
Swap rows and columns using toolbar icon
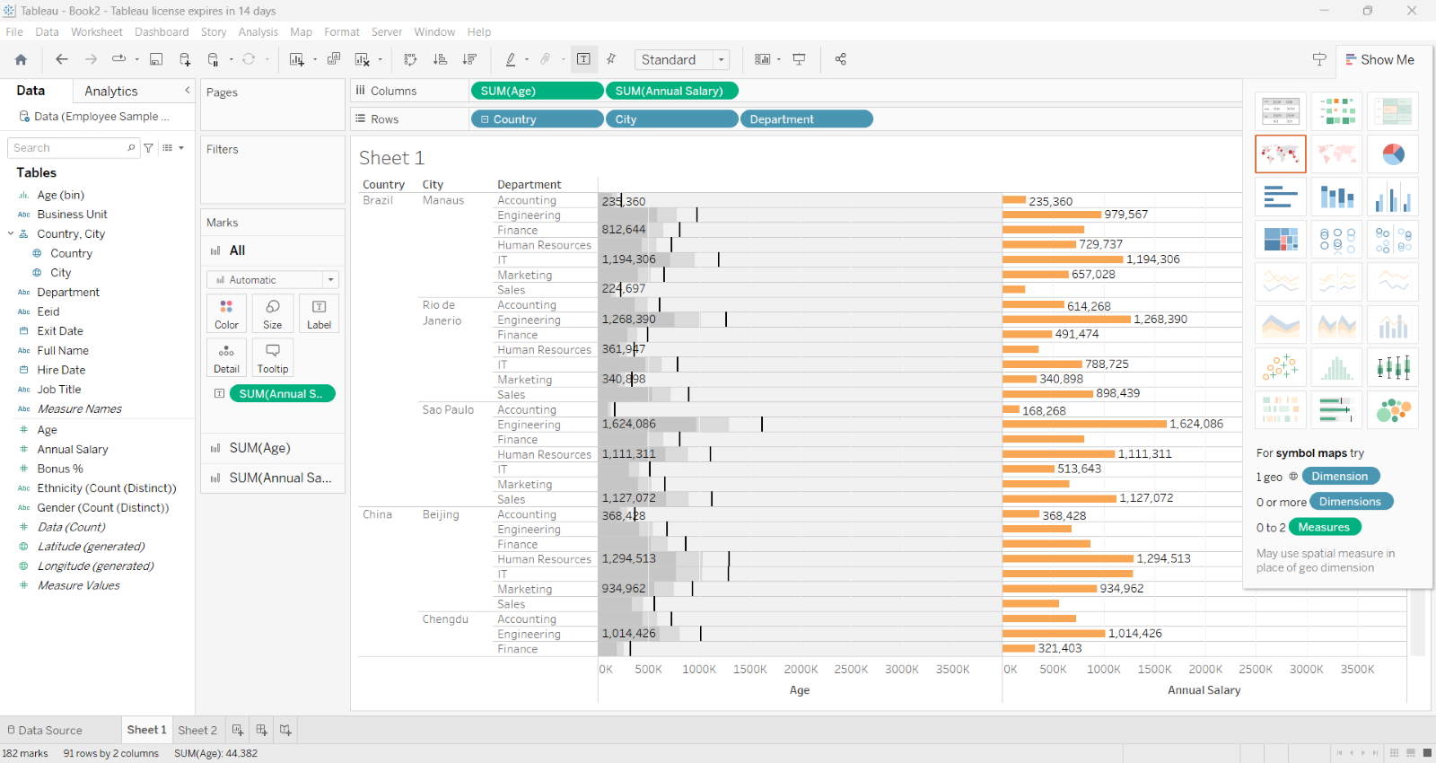click(410, 59)
